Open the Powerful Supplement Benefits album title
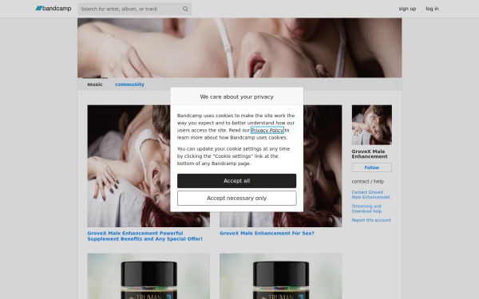Image resolution: width=479 pixels, height=299 pixels. (144, 236)
